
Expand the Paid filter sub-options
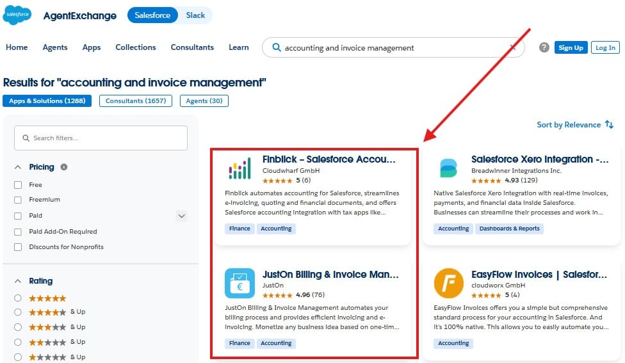(181, 216)
